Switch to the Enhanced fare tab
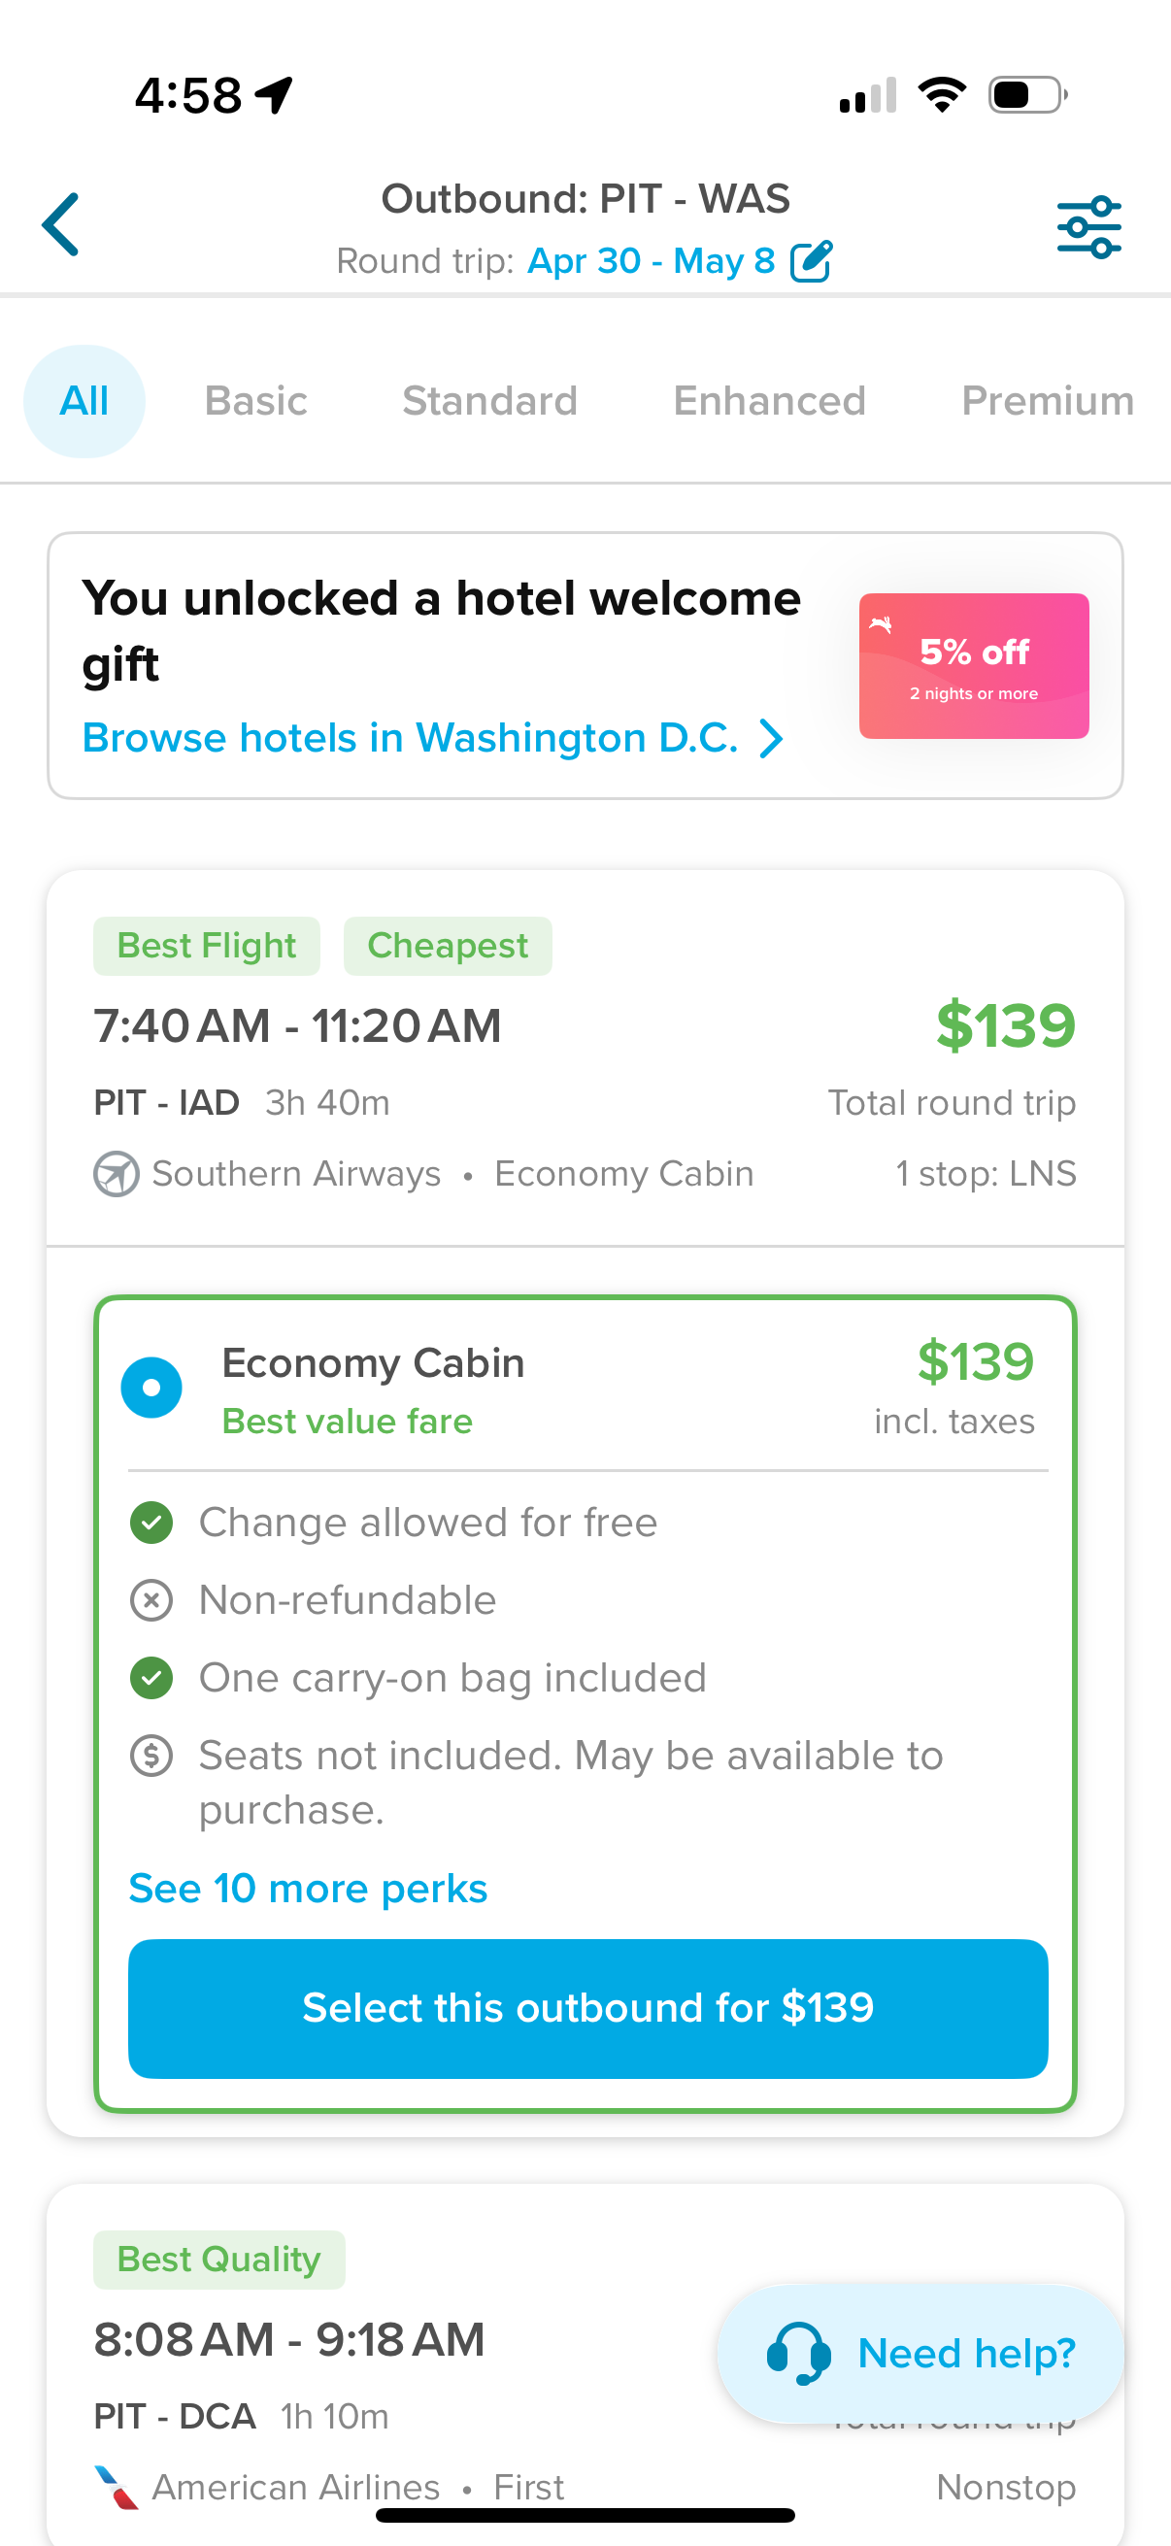Image resolution: width=1171 pixels, height=2546 pixels. [x=769, y=401]
